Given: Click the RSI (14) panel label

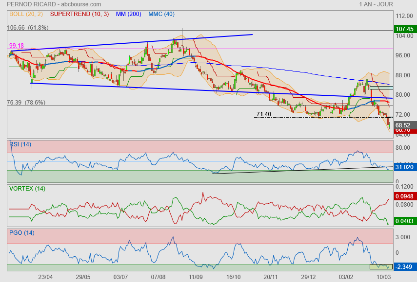Looking at the screenshot, I should coord(20,144).
